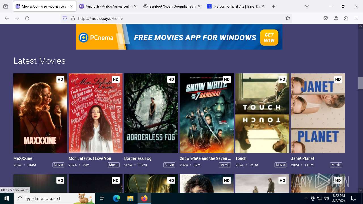
Task: Click Movie tag under Borderless Fog
Action: pos(169,165)
